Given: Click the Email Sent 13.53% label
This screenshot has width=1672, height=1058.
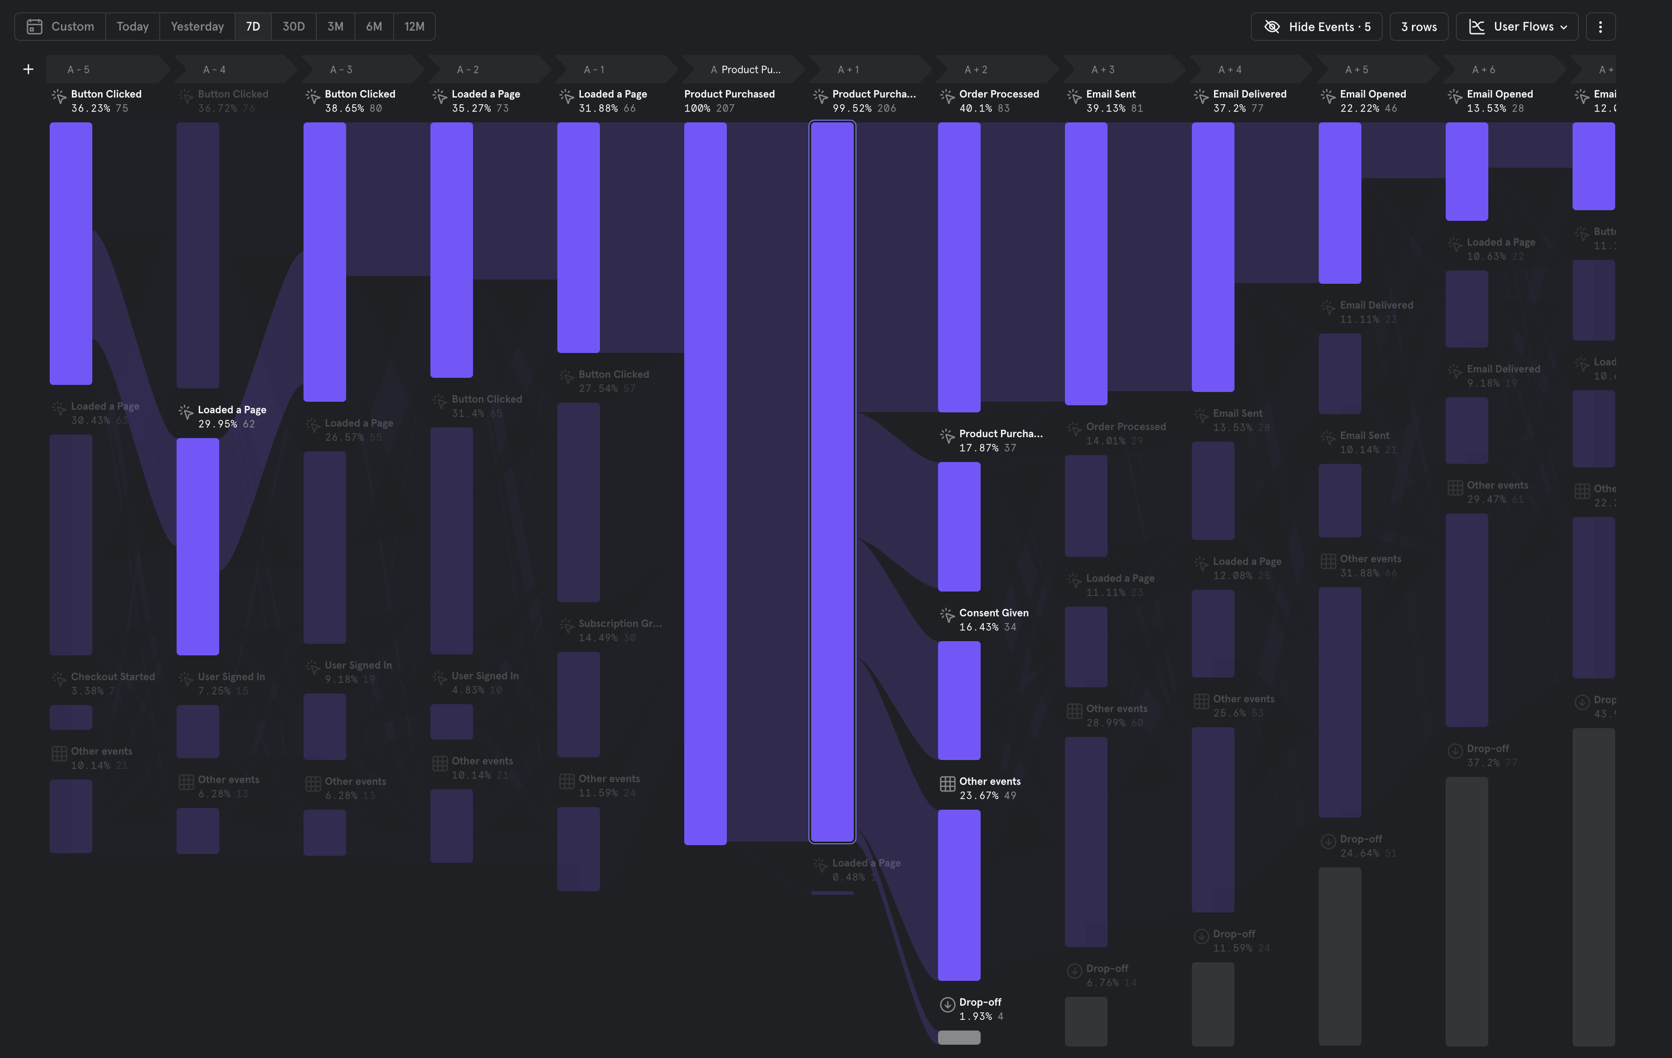Looking at the screenshot, I should (1242, 420).
